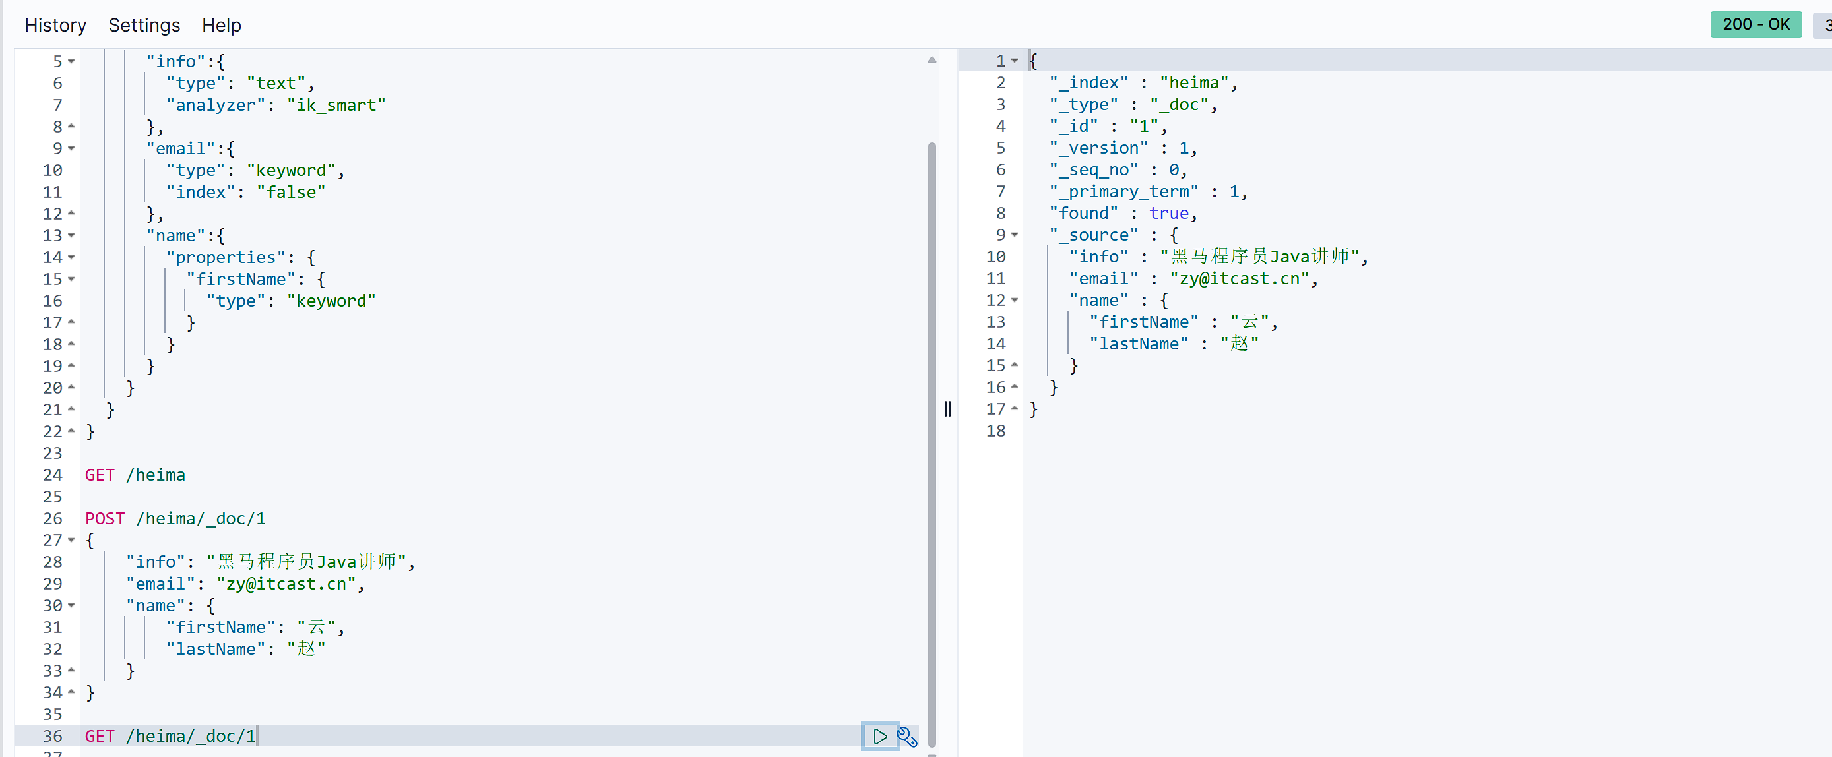Fold "_source" in the response on line 9

[1015, 235]
